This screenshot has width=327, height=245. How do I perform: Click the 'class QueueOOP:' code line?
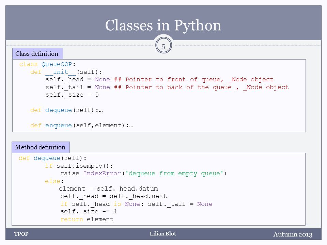47,64
